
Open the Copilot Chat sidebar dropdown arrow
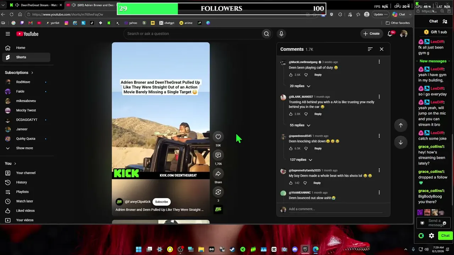[410, 15]
